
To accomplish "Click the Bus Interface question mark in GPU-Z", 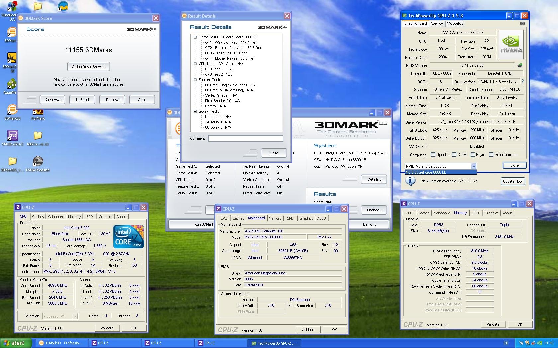I will 523,81.
